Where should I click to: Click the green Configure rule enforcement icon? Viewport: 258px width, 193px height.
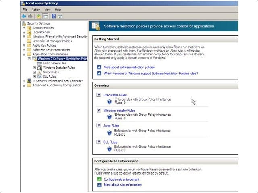(x=99, y=179)
